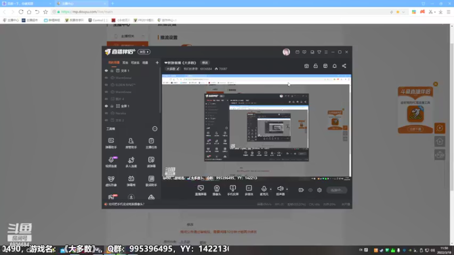Open the 视频连麦 video co-stream tool

click(x=111, y=162)
